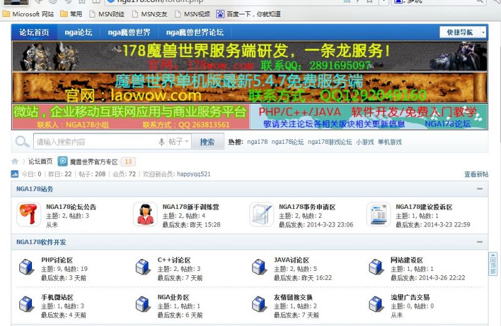501x326 pixels.
Task: Click the hot search nga178游戏论坛 link
Action: 330,142
